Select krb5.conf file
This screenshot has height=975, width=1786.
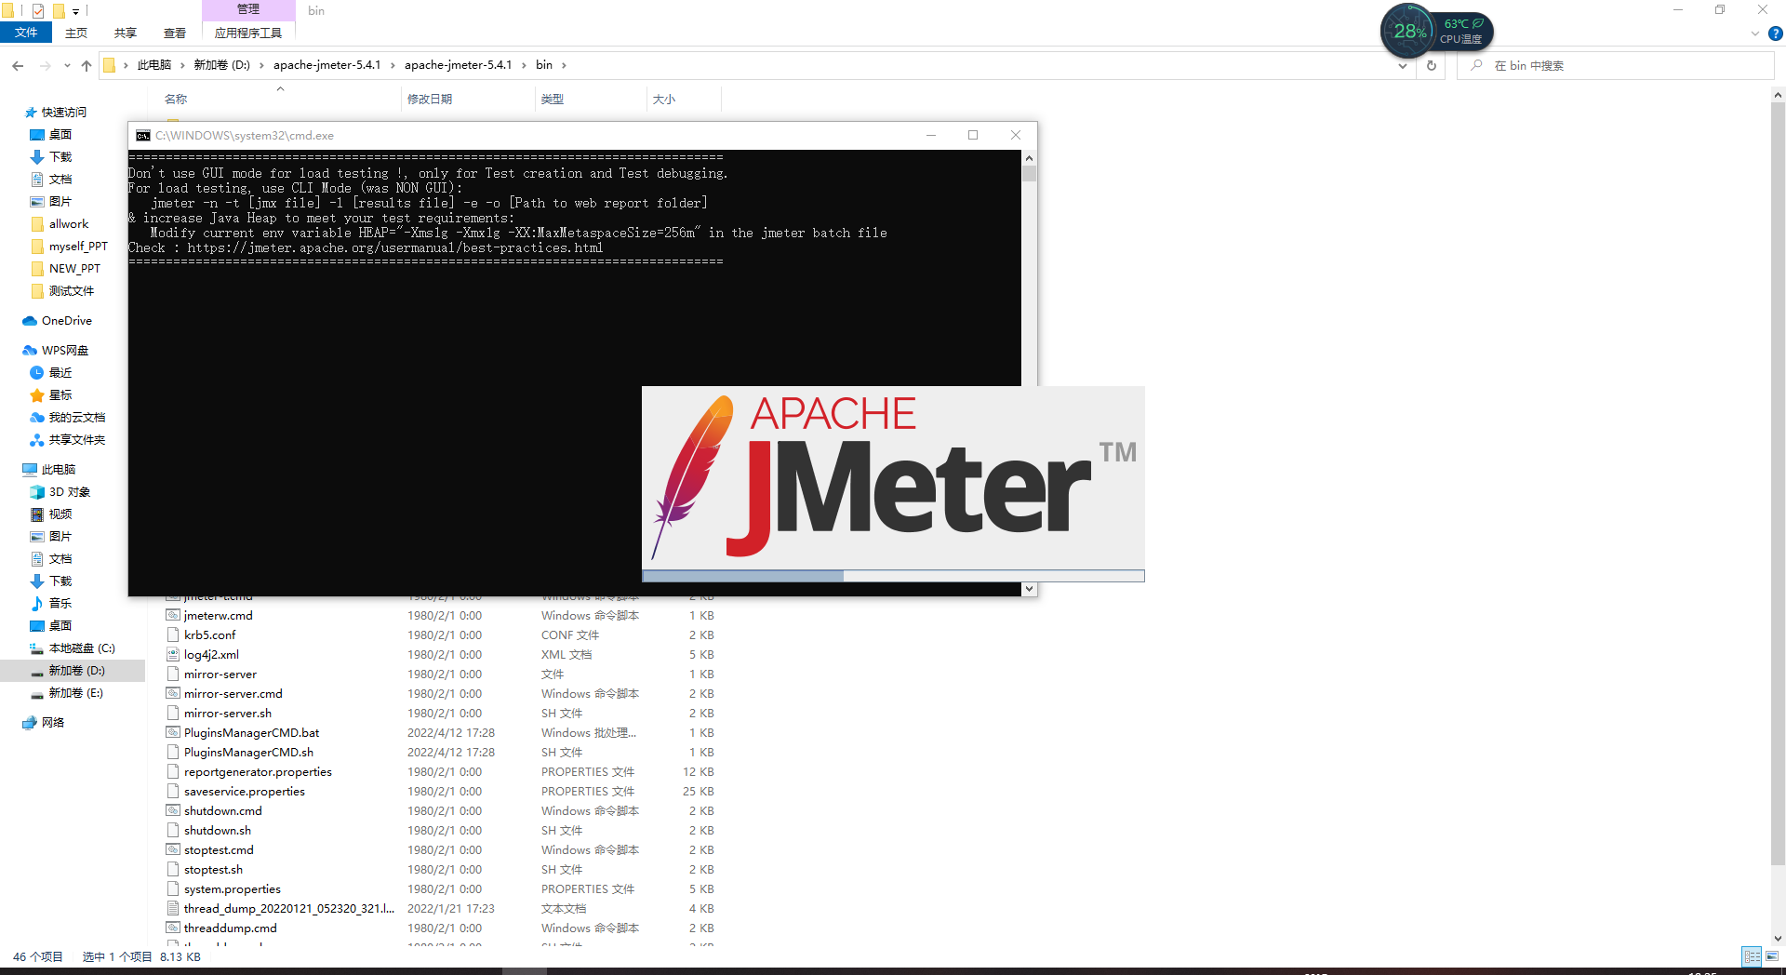click(x=210, y=635)
